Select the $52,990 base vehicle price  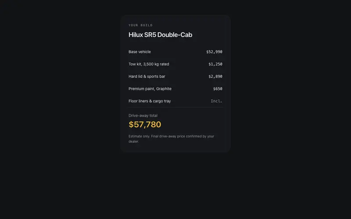(x=214, y=52)
